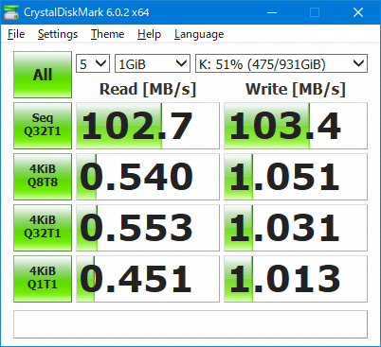Click the empty comment field at bottom
The width and height of the screenshot is (381, 347).
190,324
